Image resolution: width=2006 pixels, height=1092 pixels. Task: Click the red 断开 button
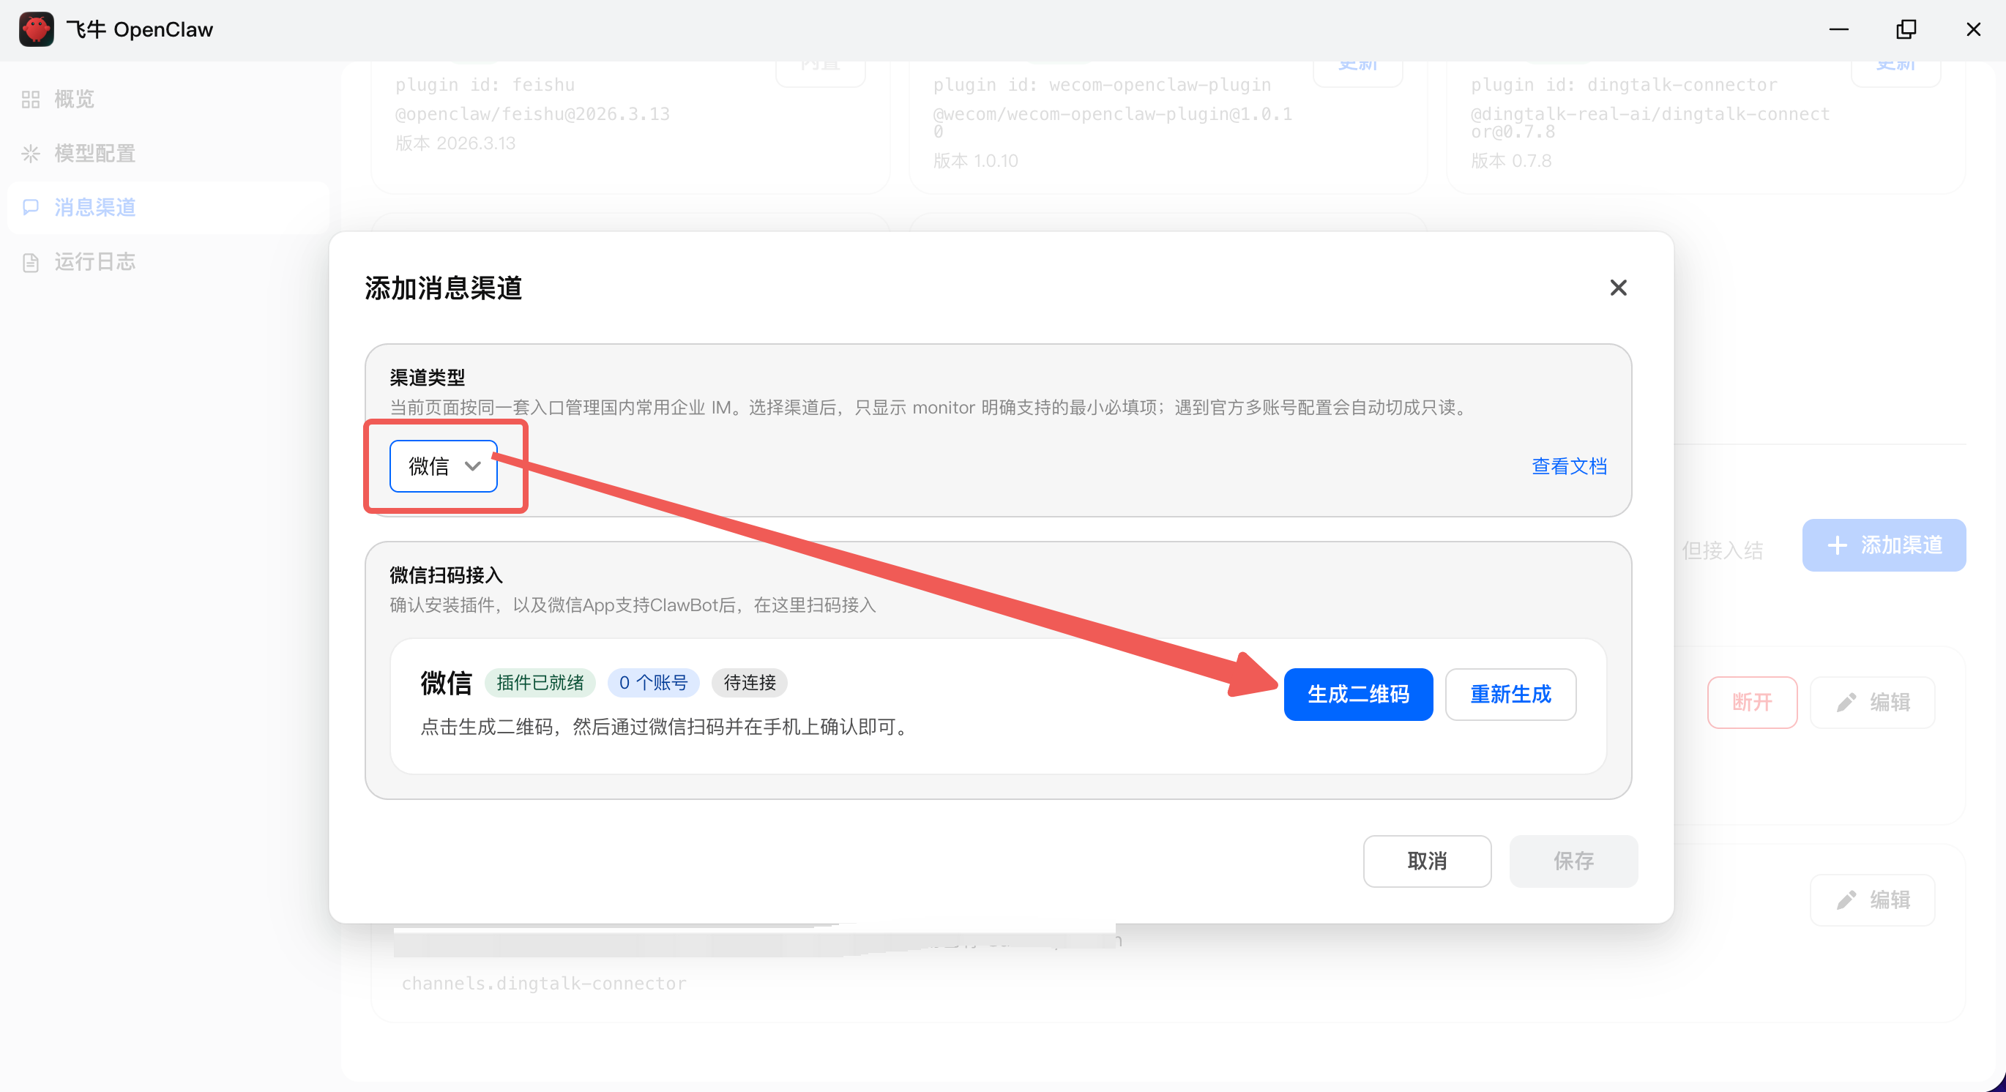tap(1751, 703)
